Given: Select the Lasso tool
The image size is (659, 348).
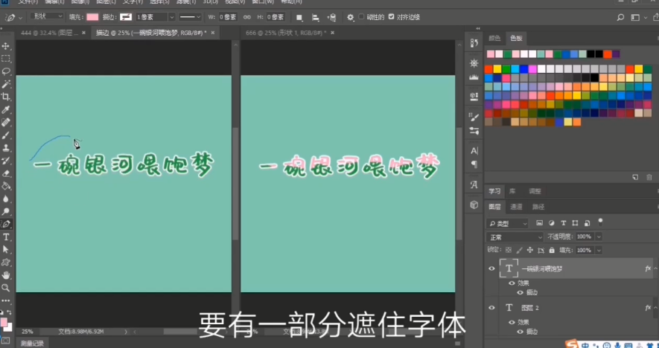Looking at the screenshot, I should [x=6, y=71].
